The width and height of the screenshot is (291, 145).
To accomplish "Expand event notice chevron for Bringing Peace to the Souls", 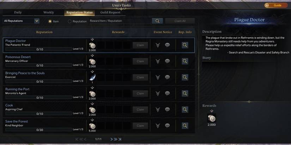I will (158, 77).
